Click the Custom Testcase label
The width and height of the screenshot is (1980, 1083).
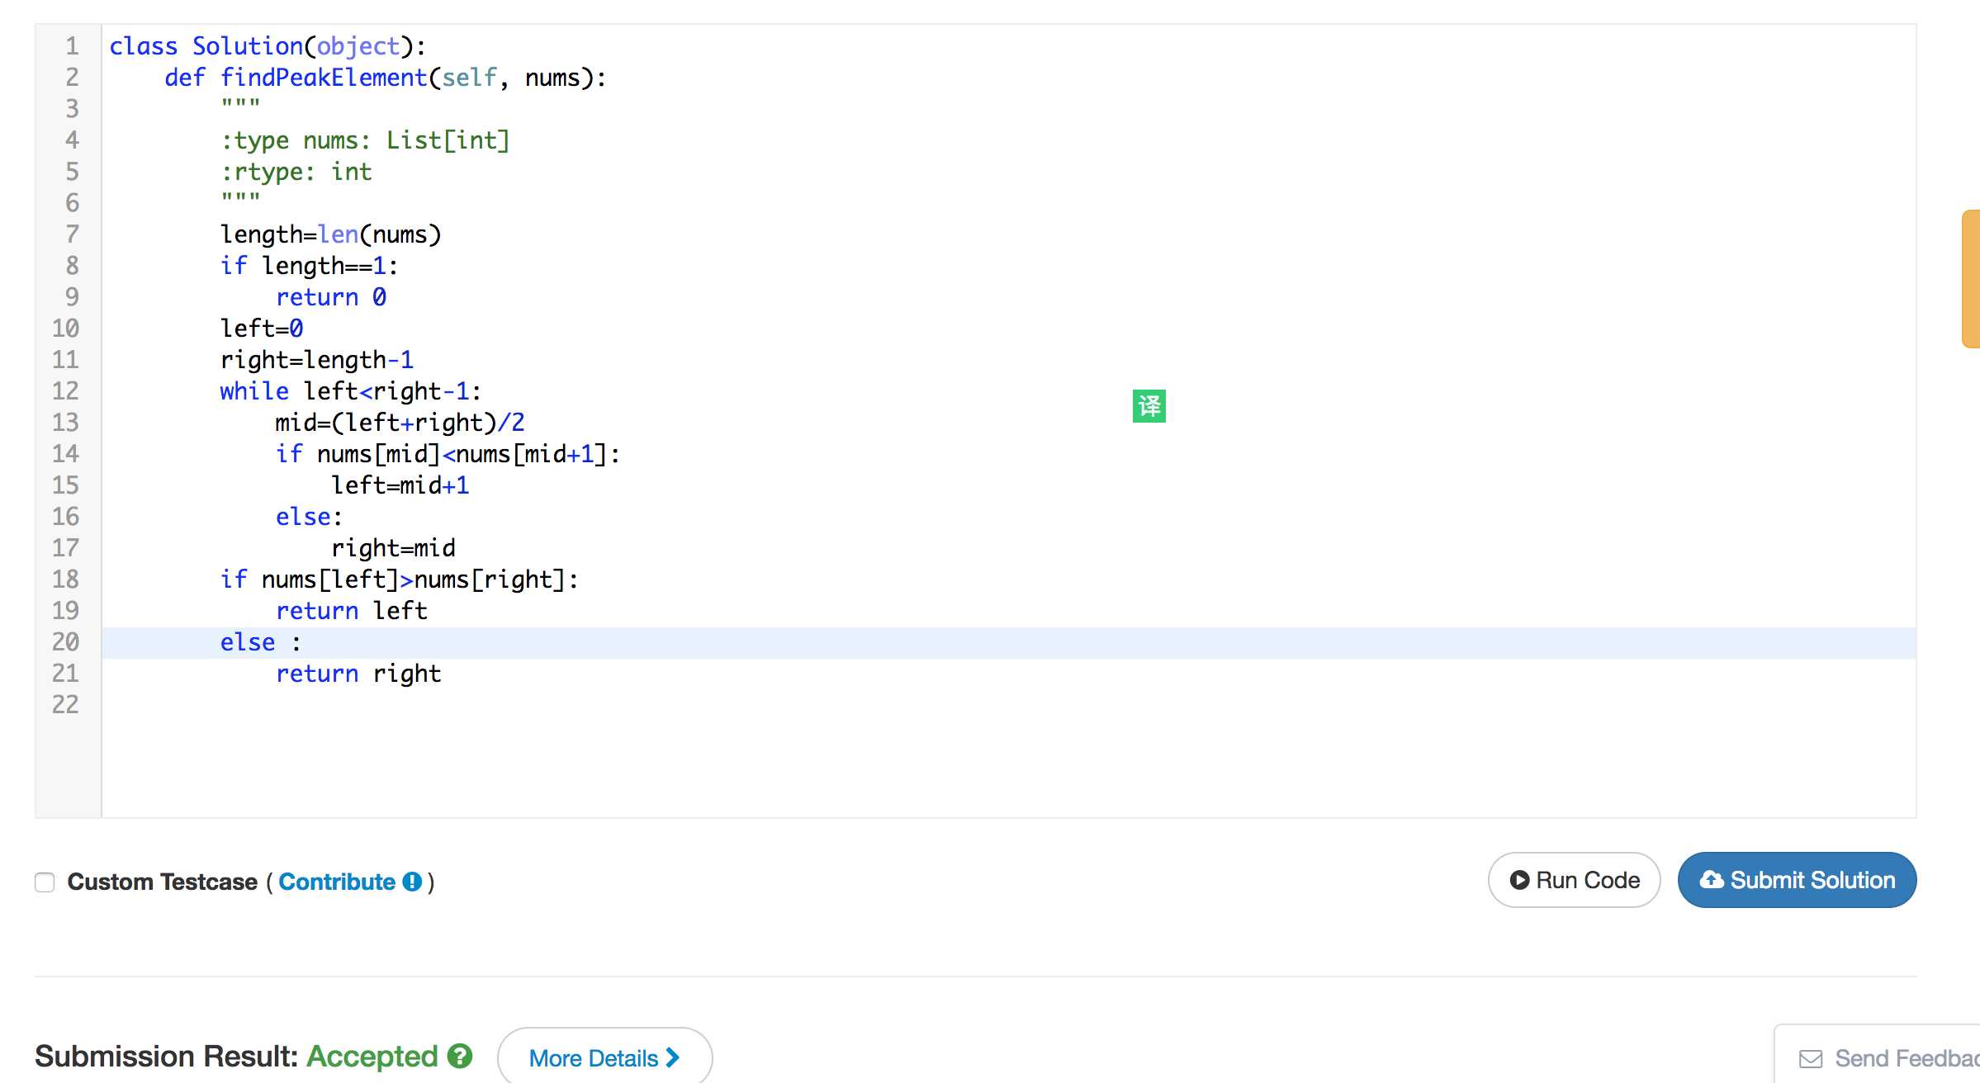tap(162, 882)
